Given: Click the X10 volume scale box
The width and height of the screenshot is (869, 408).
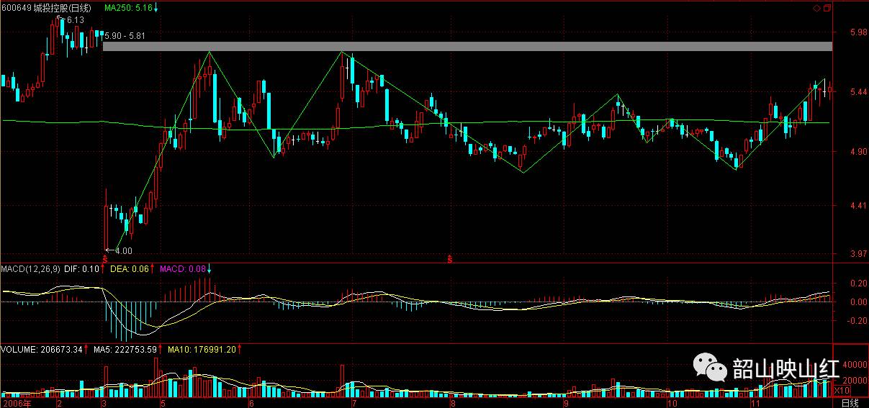Looking at the screenshot, I should [841, 391].
